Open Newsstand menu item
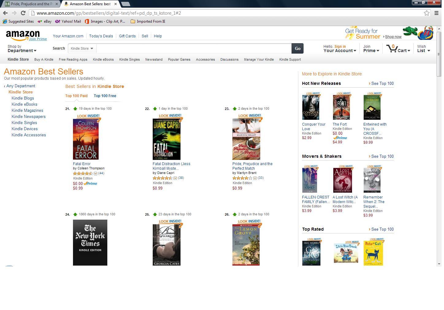The width and height of the screenshot is (444, 310). (x=154, y=59)
